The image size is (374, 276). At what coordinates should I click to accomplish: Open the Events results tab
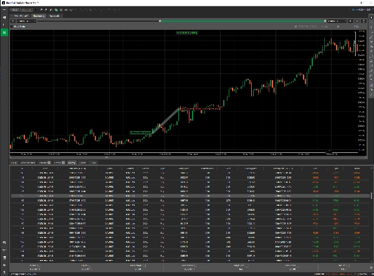click(82, 163)
